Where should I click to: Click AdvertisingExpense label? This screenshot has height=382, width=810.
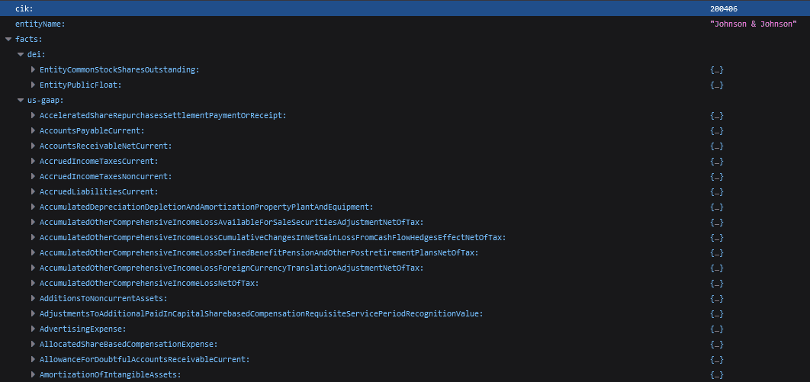point(83,329)
